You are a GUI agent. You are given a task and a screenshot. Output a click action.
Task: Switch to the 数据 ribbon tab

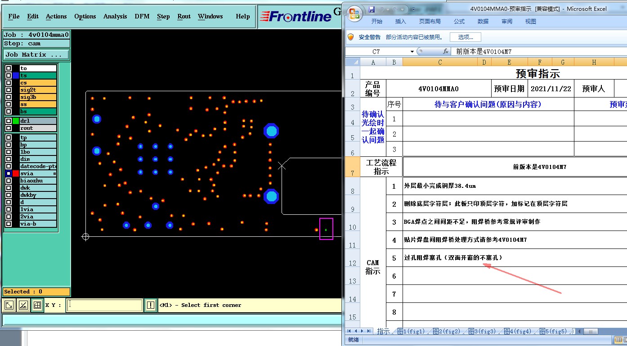coord(483,22)
